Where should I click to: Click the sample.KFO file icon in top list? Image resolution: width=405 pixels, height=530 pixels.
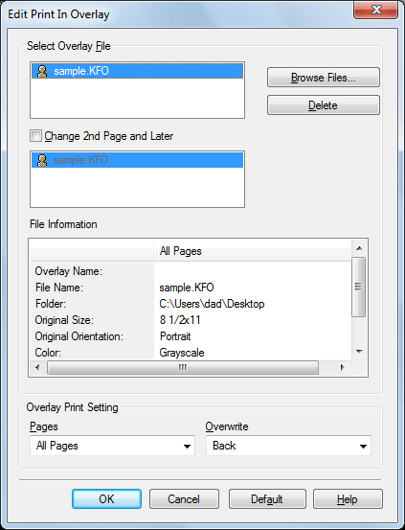[42, 71]
